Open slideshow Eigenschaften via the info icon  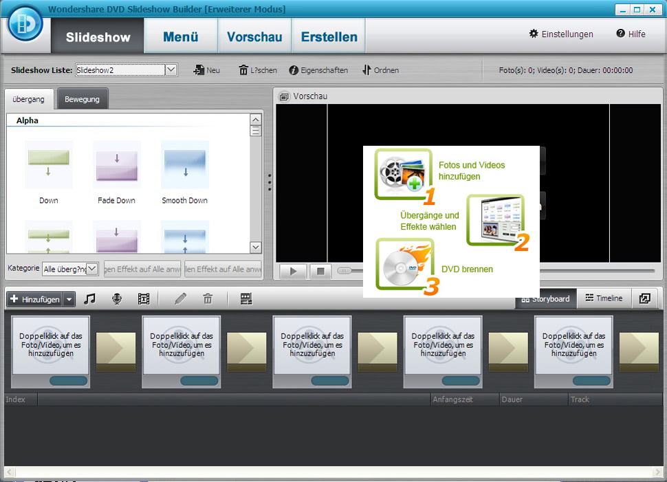295,69
